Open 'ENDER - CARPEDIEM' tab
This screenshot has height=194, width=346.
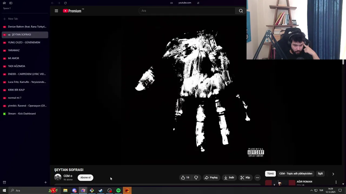pos(25,74)
